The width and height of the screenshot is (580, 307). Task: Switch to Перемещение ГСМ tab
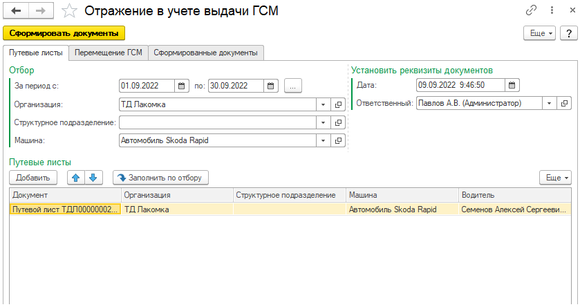click(109, 53)
